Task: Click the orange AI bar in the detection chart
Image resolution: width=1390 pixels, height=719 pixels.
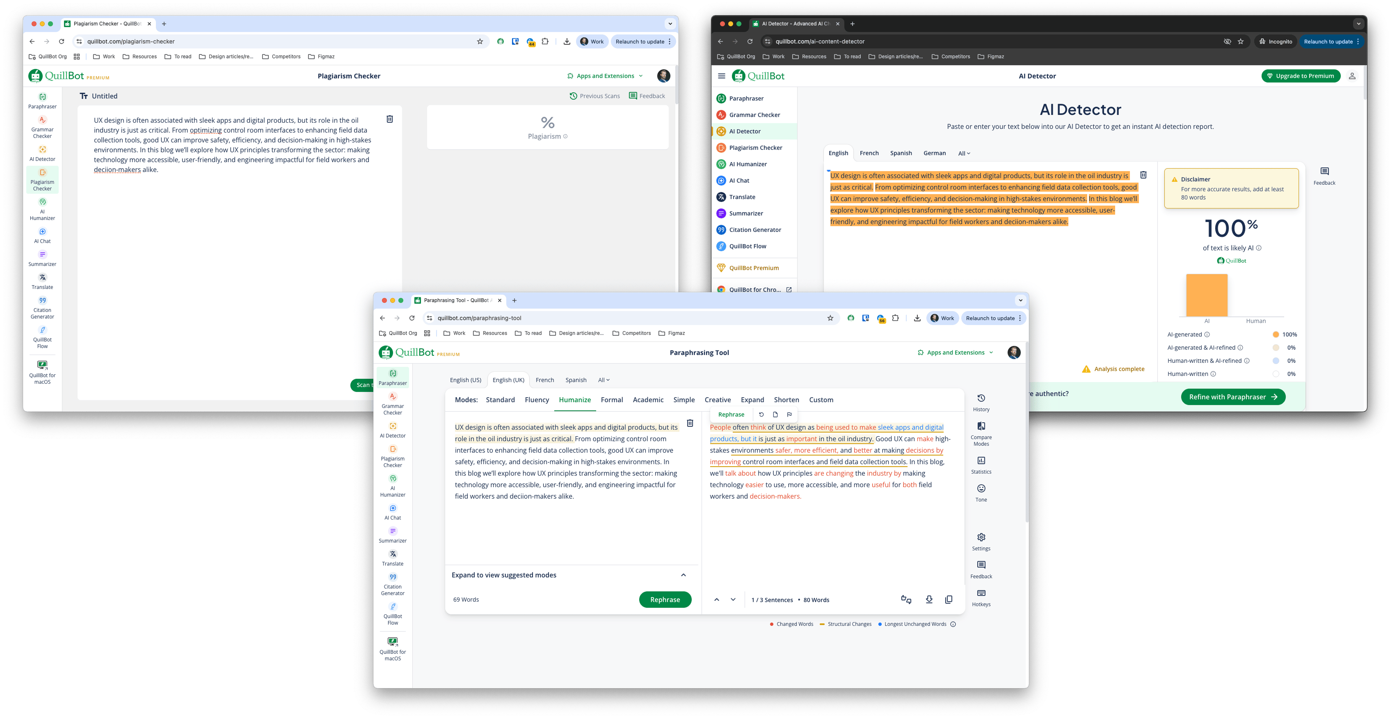Action: [x=1206, y=295]
